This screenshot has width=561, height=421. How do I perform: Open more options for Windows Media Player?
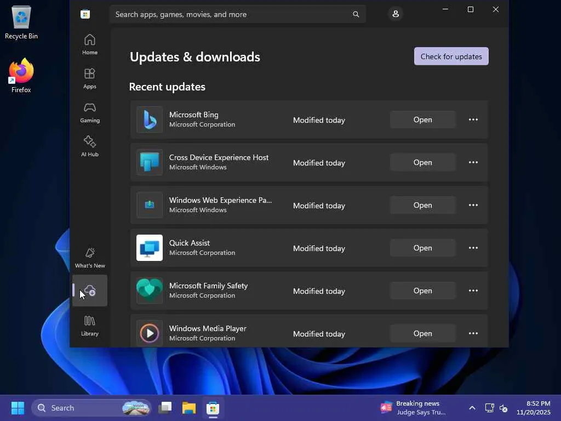click(473, 333)
